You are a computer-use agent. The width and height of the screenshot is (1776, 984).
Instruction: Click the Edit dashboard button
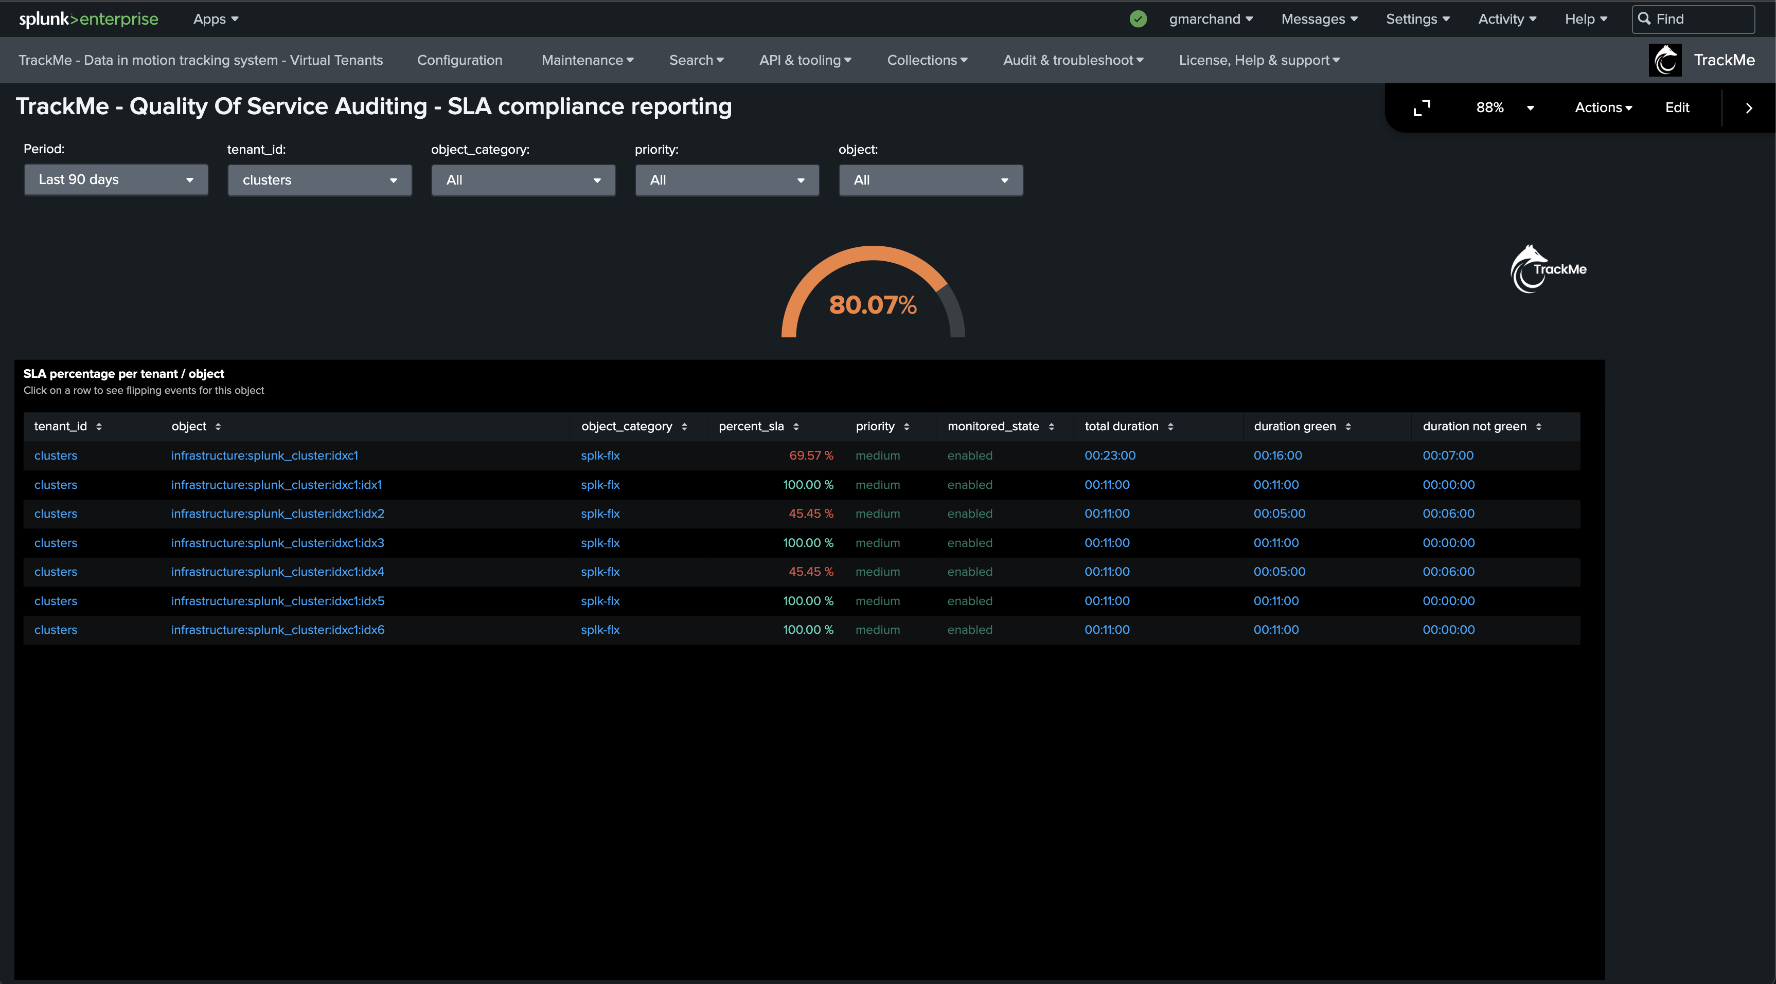(1677, 107)
